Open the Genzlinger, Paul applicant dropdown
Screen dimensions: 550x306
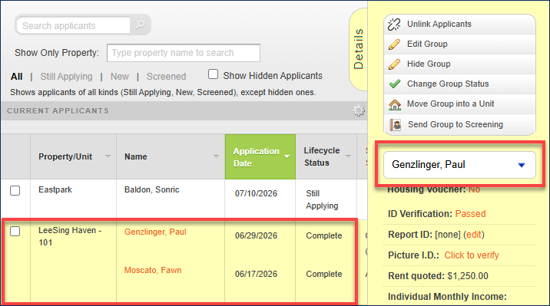click(459, 165)
